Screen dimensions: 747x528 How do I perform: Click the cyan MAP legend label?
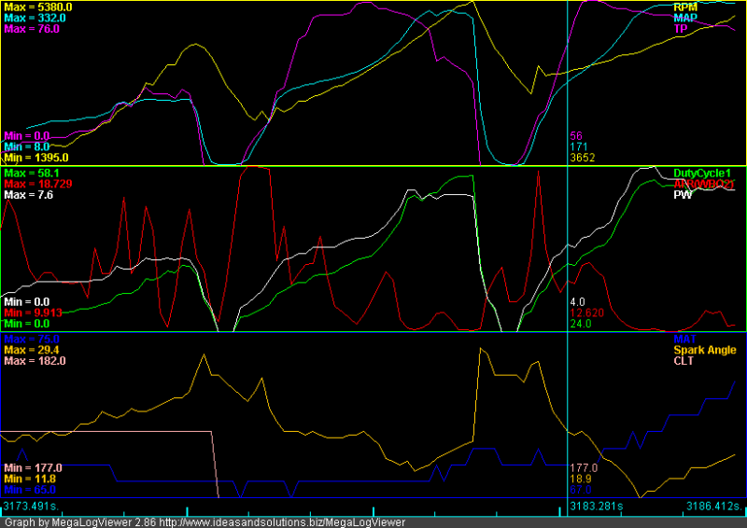[x=685, y=18]
